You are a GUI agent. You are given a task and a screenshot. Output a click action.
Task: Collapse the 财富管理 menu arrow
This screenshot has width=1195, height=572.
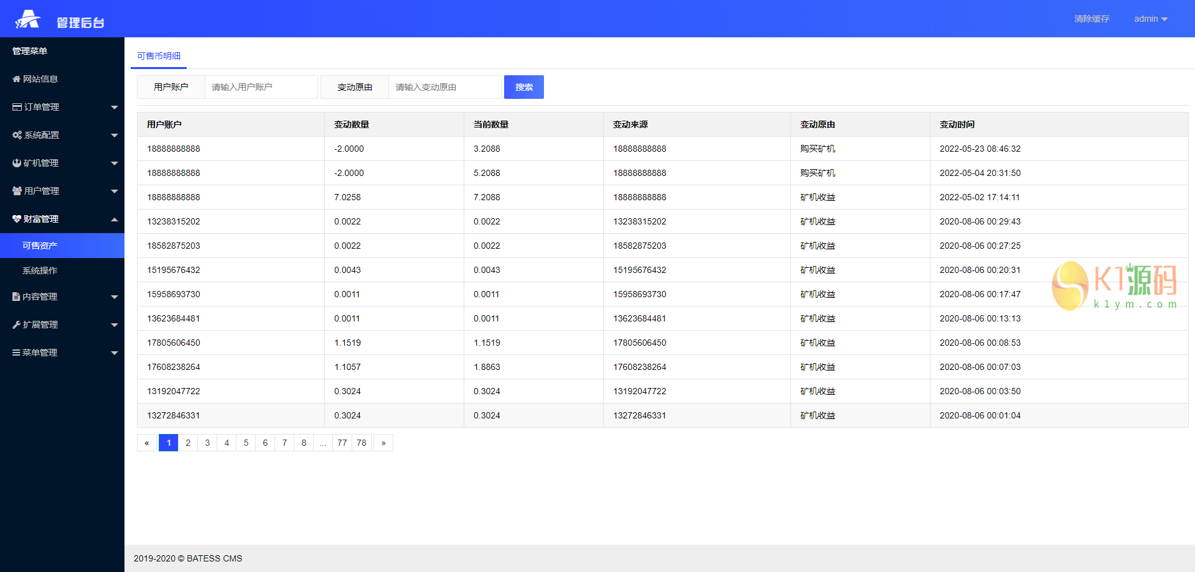coord(115,219)
